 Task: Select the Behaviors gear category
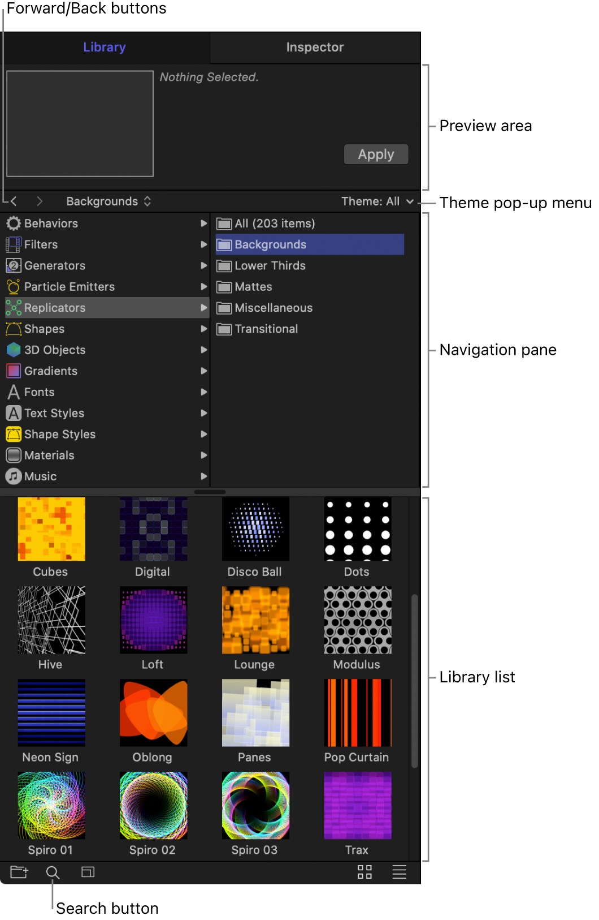point(51,223)
